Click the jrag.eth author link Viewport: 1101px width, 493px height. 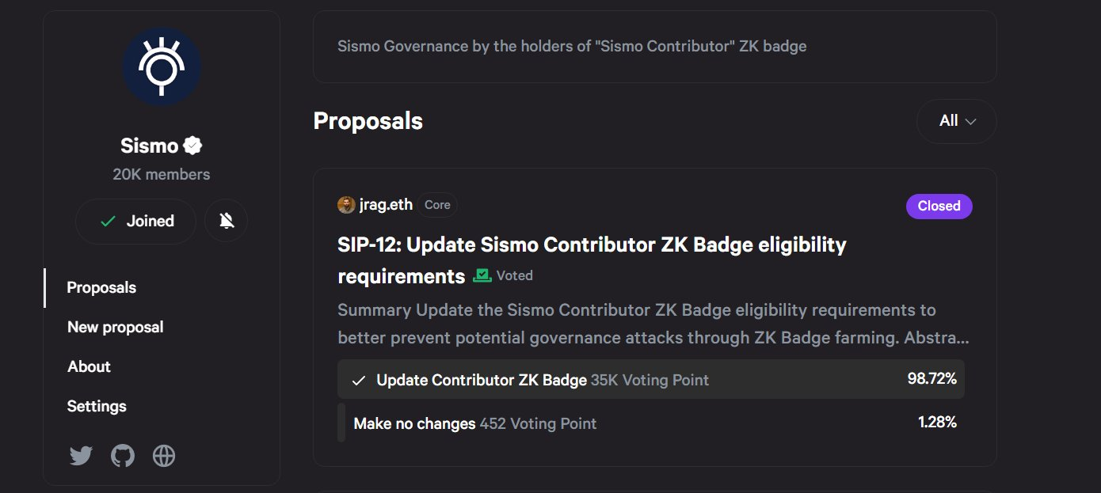click(386, 205)
